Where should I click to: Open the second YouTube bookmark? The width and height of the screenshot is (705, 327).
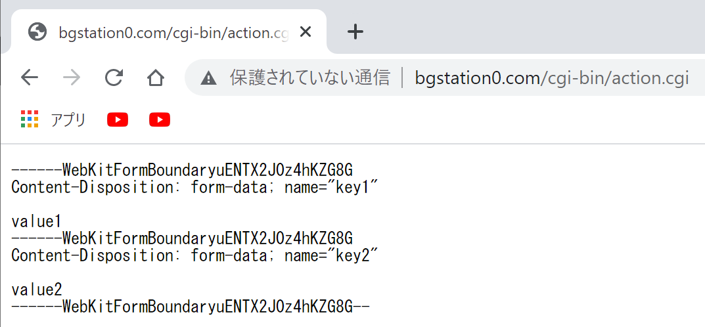(x=160, y=120)
